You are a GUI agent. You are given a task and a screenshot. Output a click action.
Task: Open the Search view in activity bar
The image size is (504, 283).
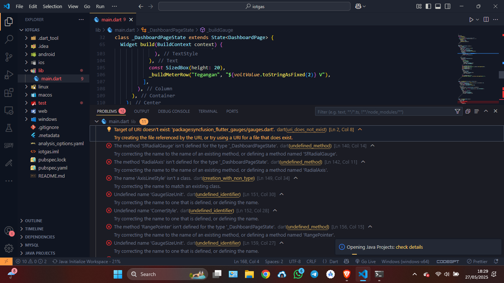click(9, 39)
